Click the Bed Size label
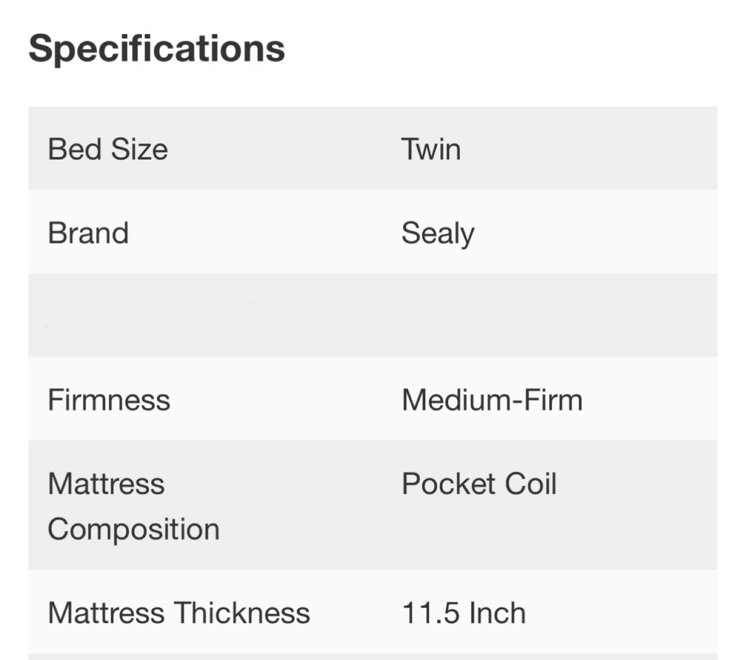Viewport: 746px width, 660px height. tap(108, 149)
